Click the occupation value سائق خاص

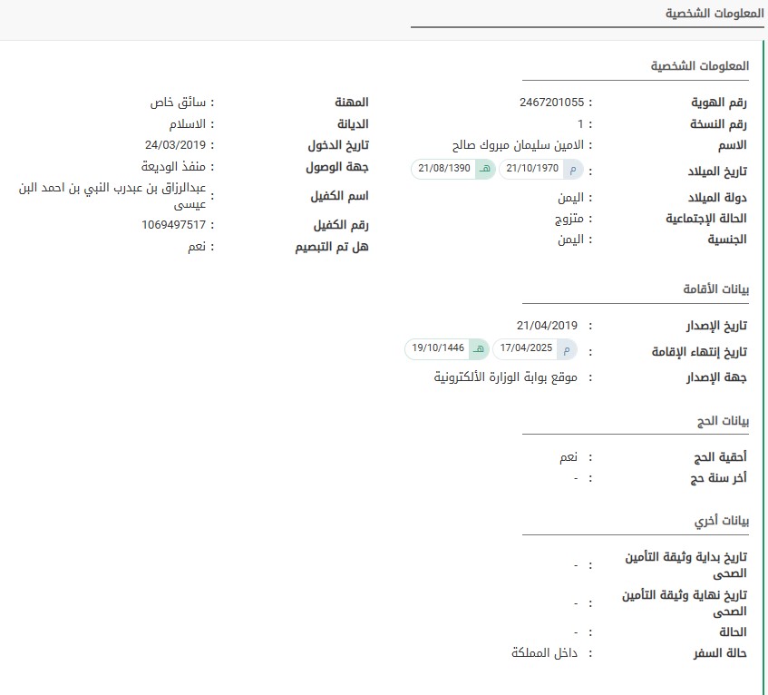click(x=180, y=103)
